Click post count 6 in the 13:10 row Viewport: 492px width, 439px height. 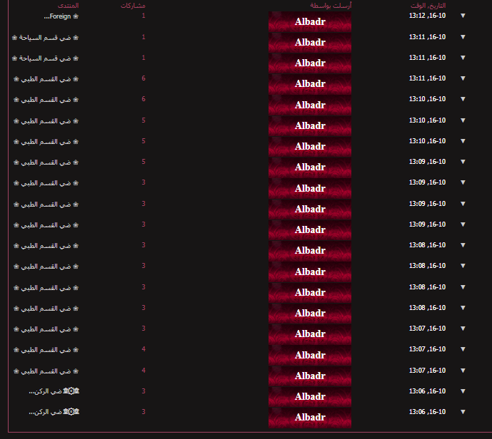point(144,99)
